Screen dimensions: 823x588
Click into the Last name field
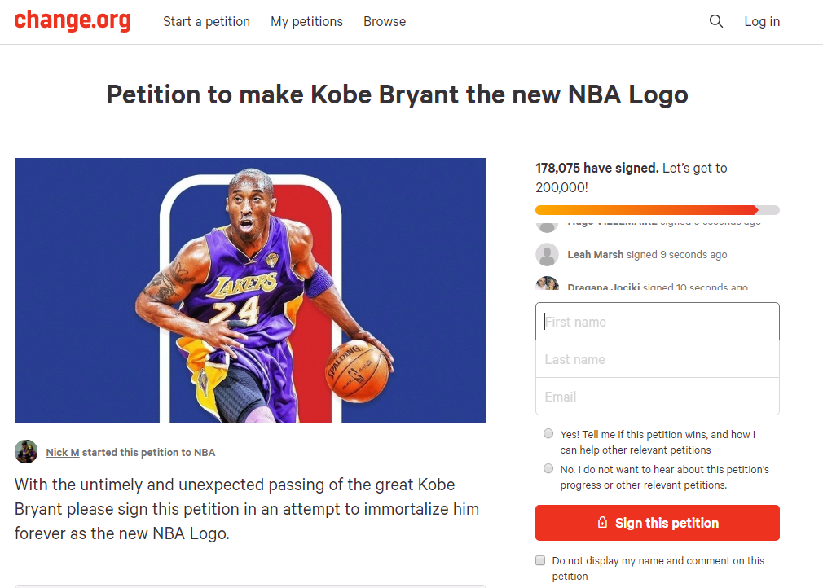(x=657, y=359)
